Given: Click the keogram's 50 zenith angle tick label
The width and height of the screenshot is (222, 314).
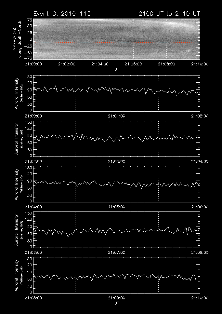Looking at the screenshot, I should 30,26.
